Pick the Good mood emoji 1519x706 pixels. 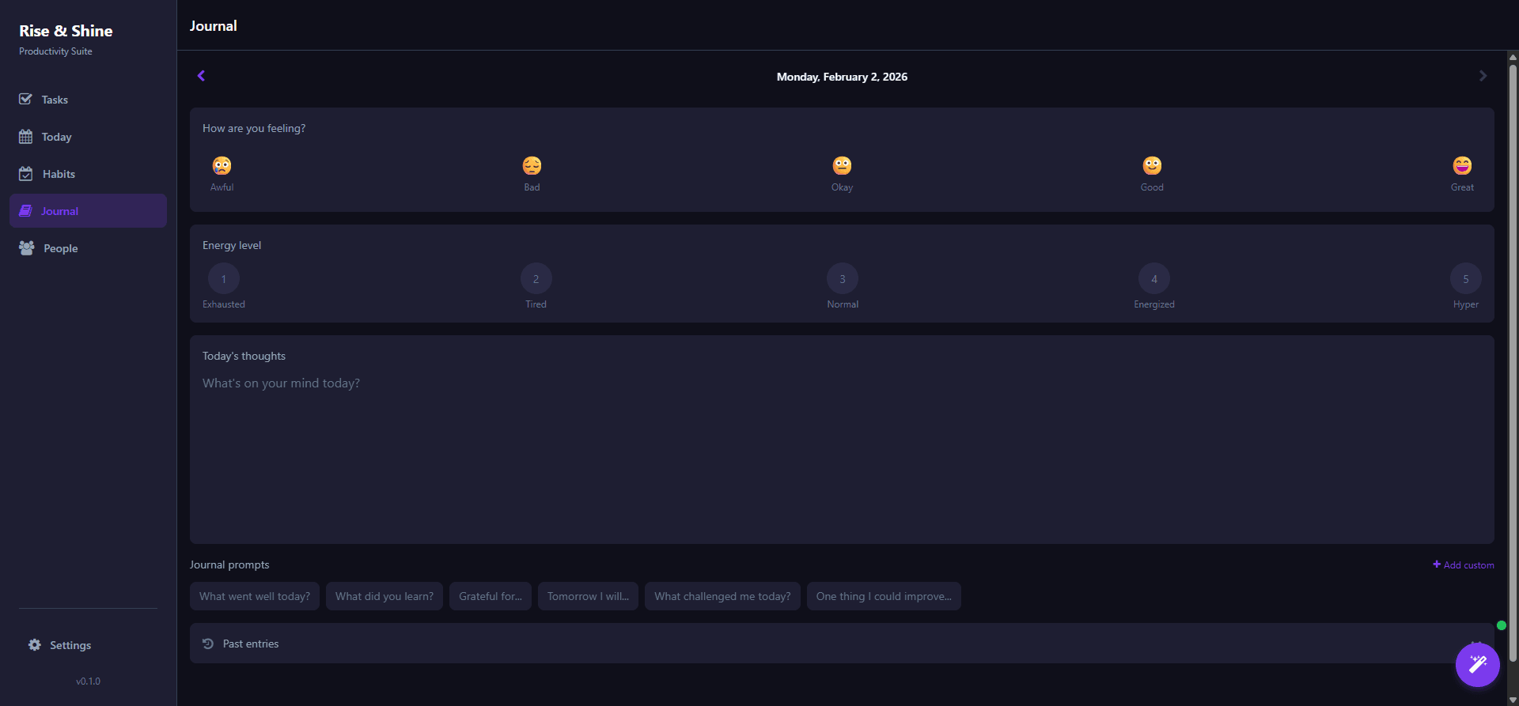(1152, 166)
